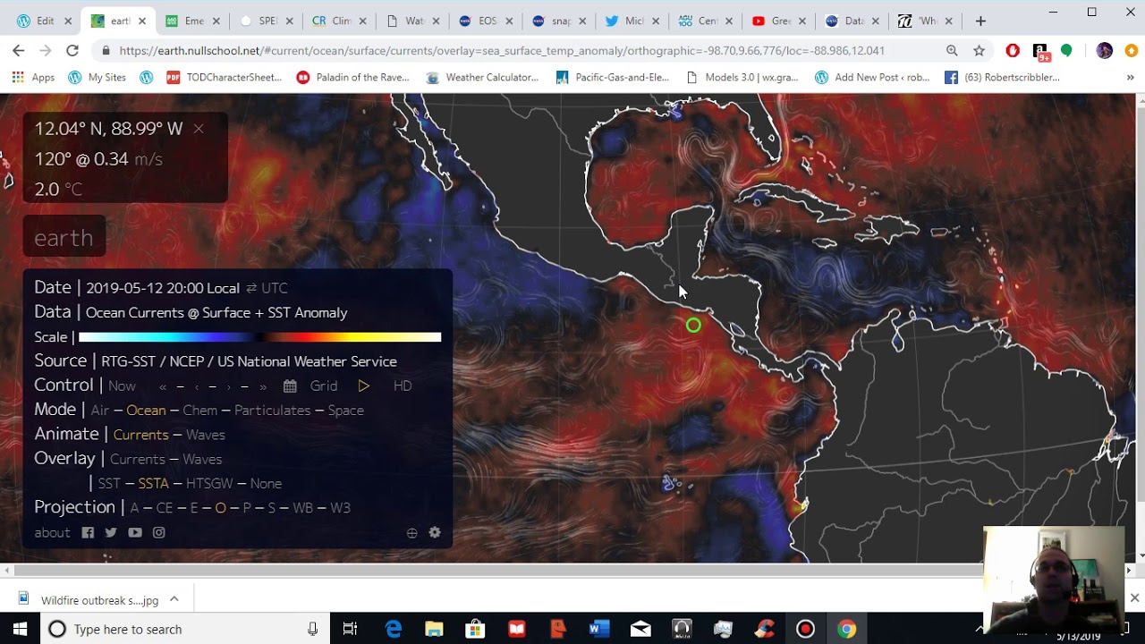Choose the W3 projection

click(340, 508)
